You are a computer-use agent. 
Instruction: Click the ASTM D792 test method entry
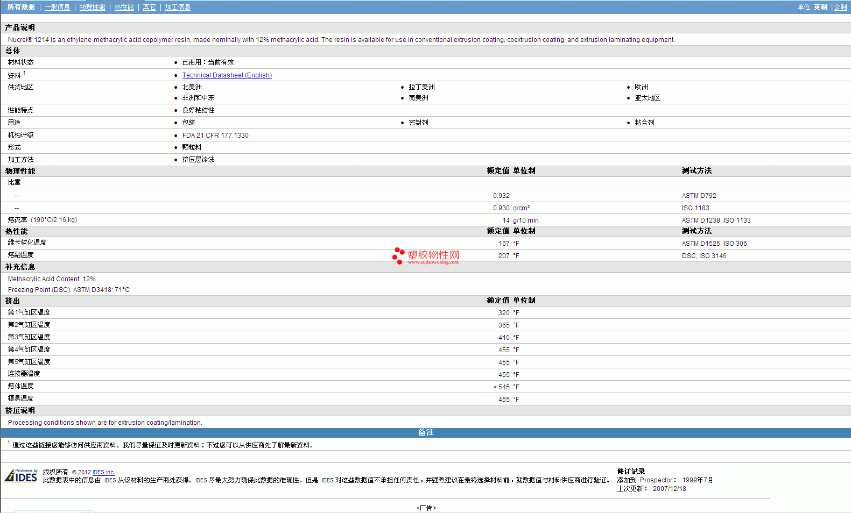[699, 196]
